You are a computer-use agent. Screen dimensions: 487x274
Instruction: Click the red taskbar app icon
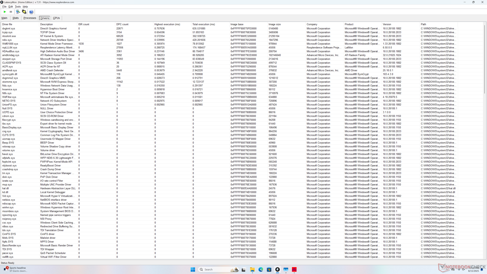[x=294, y=269]
